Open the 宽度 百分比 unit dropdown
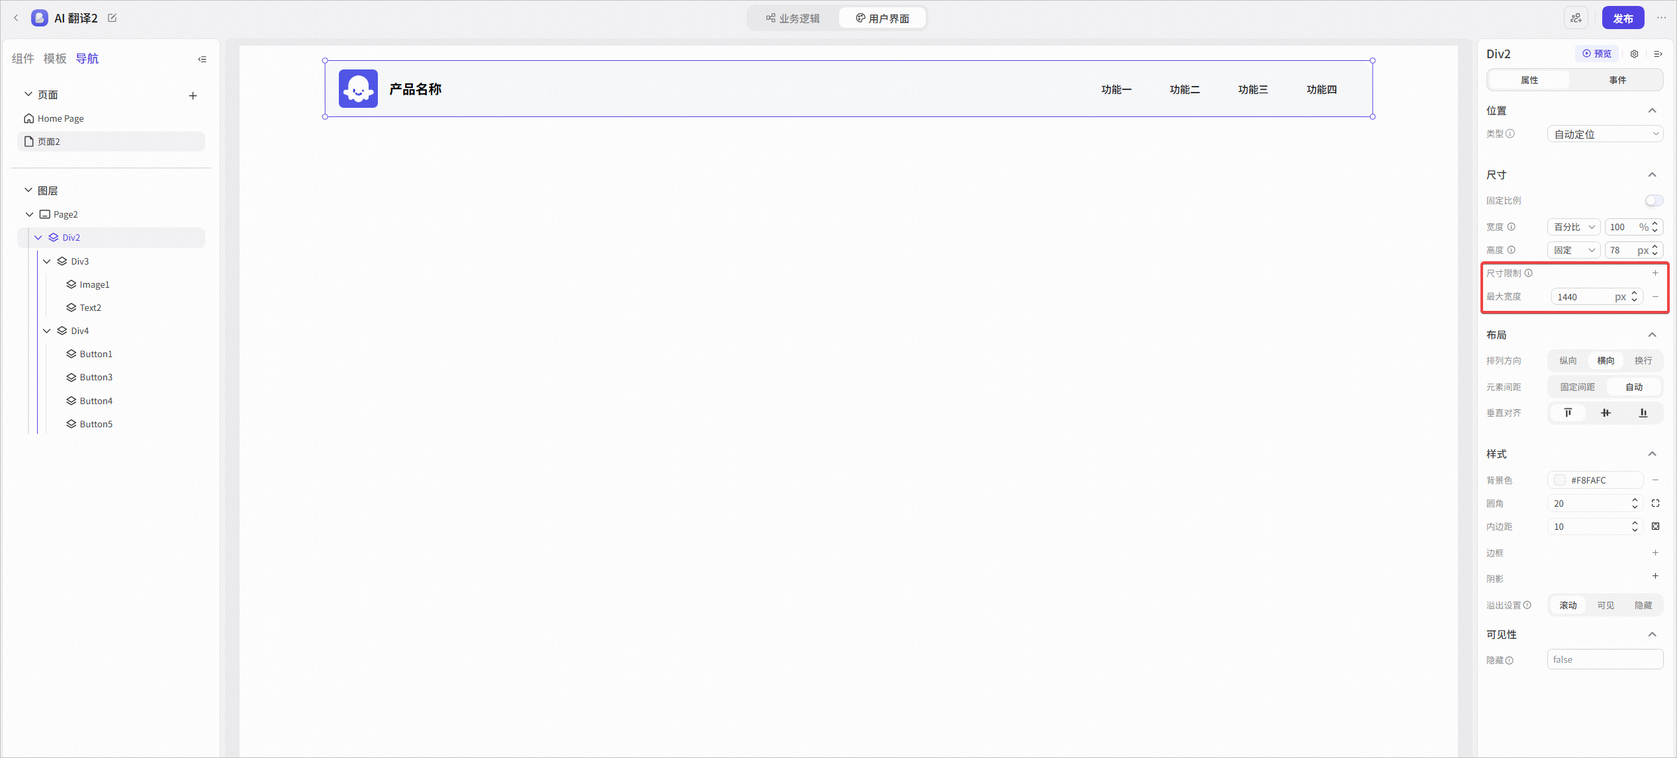 coord(1574,227)
